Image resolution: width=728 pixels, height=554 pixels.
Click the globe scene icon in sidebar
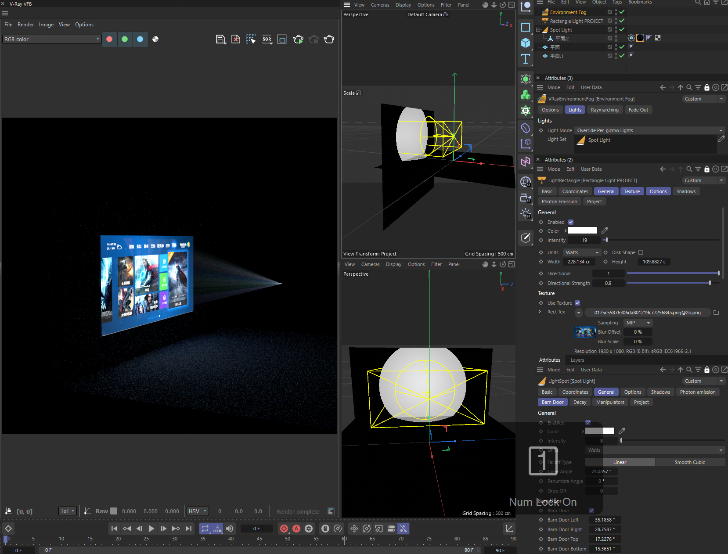[x=526, y=182]
